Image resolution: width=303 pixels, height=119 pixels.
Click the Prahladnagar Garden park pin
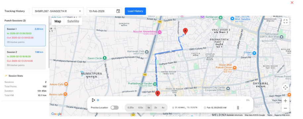pyautogui.click(x=155, y=84)
